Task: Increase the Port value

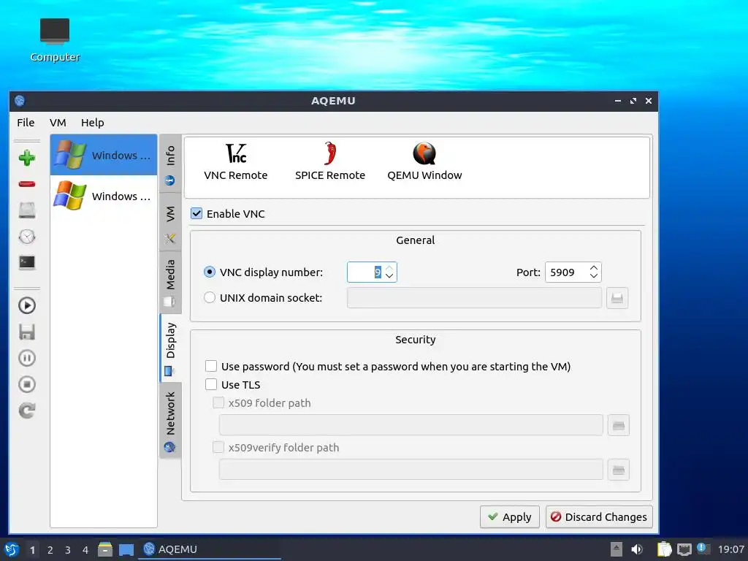Action: point(594,267)
